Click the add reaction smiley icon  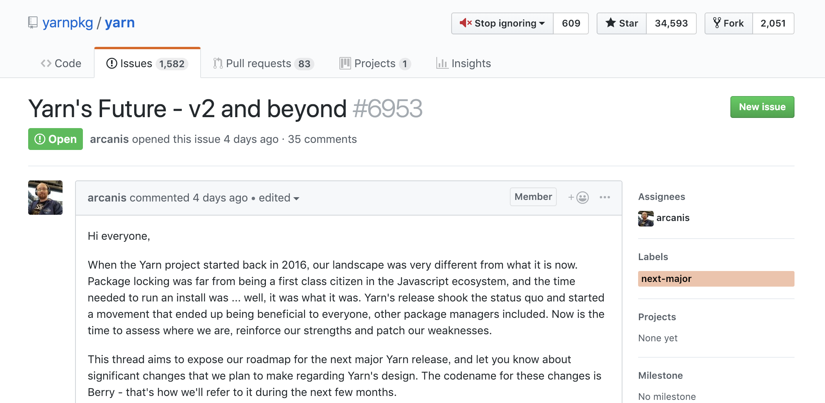(579, 198)
